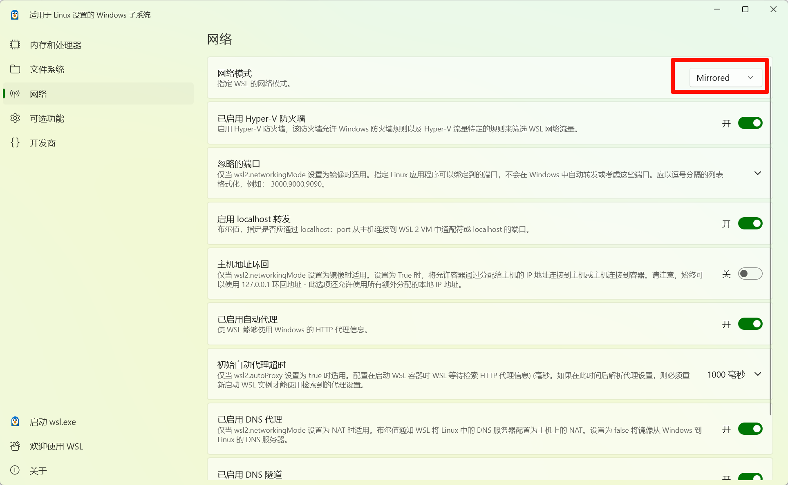This screenshot has width=788, height=485.
Task: Click the about info circle icon
Action: click(x=15, y=470)
